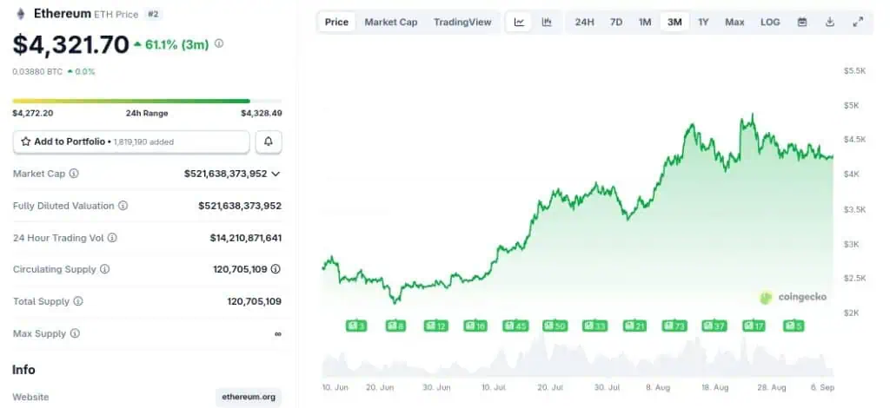Click the Market Cap info icon
Image resolution: width=890 pixels, height=408 pixels.
[74, 174]
